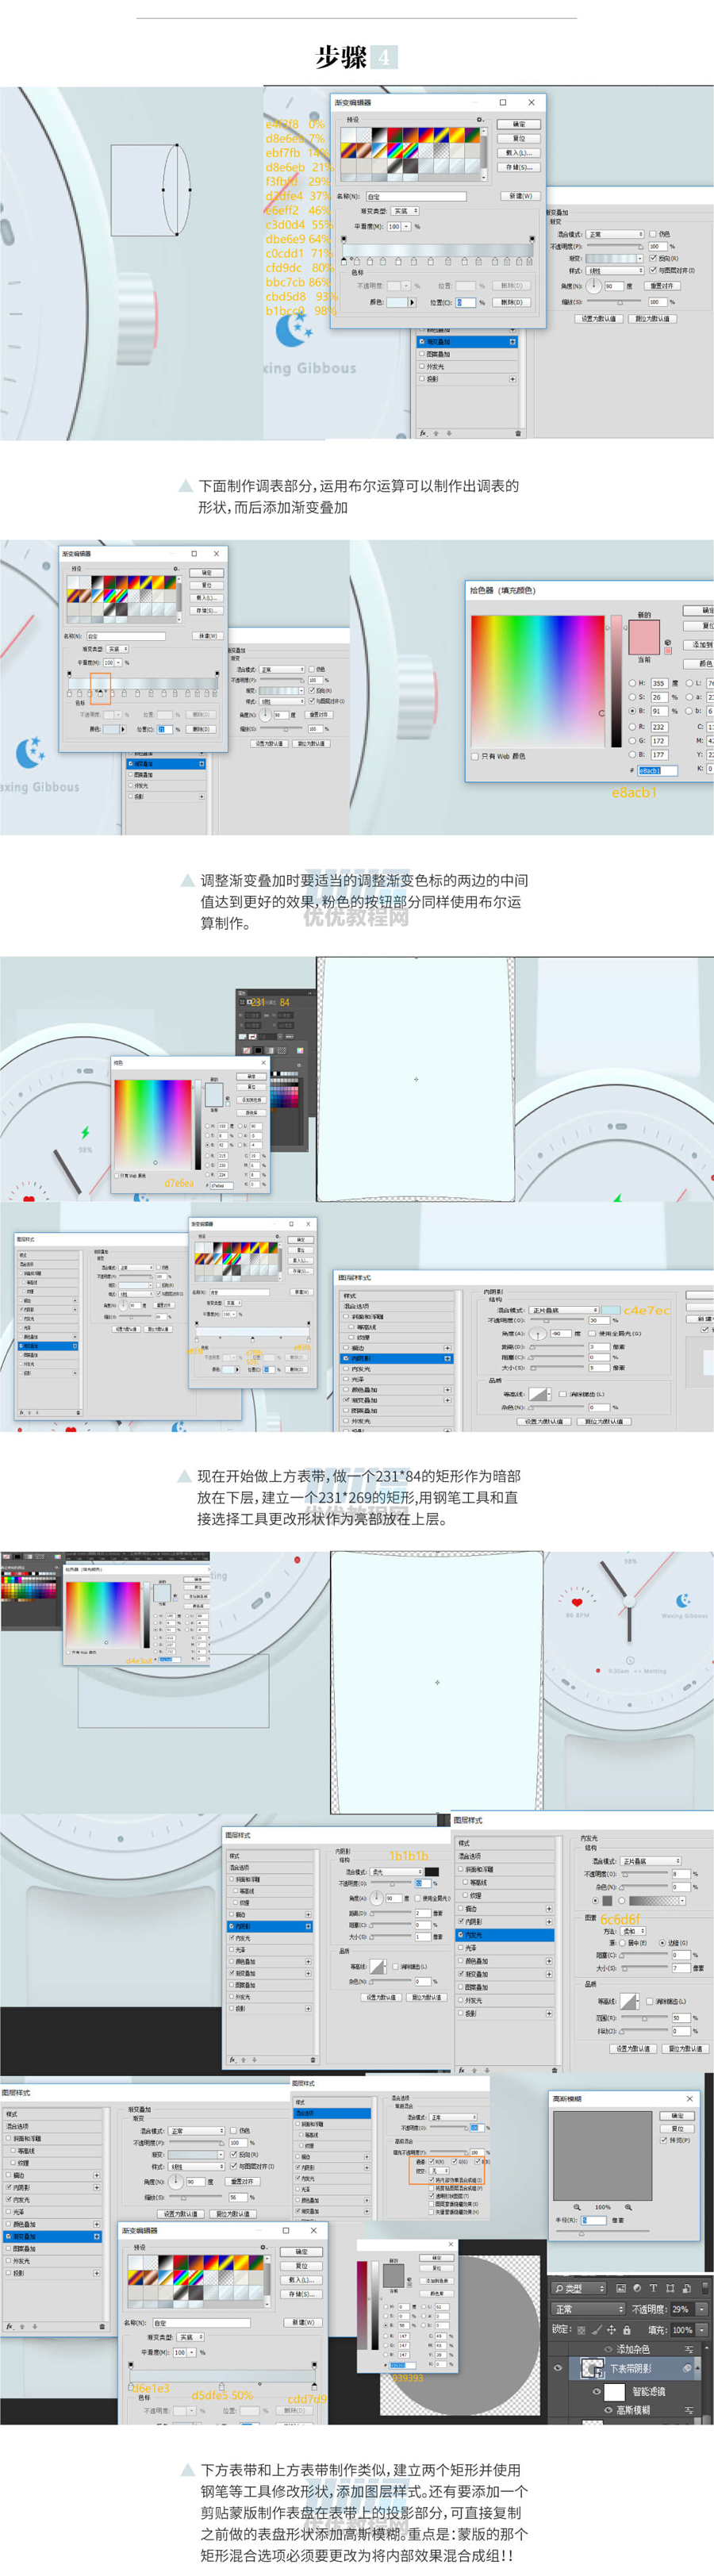Click plus icon on highlighted 渐变叠加 row, step 4
714x2576 pixels.
(513, 341)
